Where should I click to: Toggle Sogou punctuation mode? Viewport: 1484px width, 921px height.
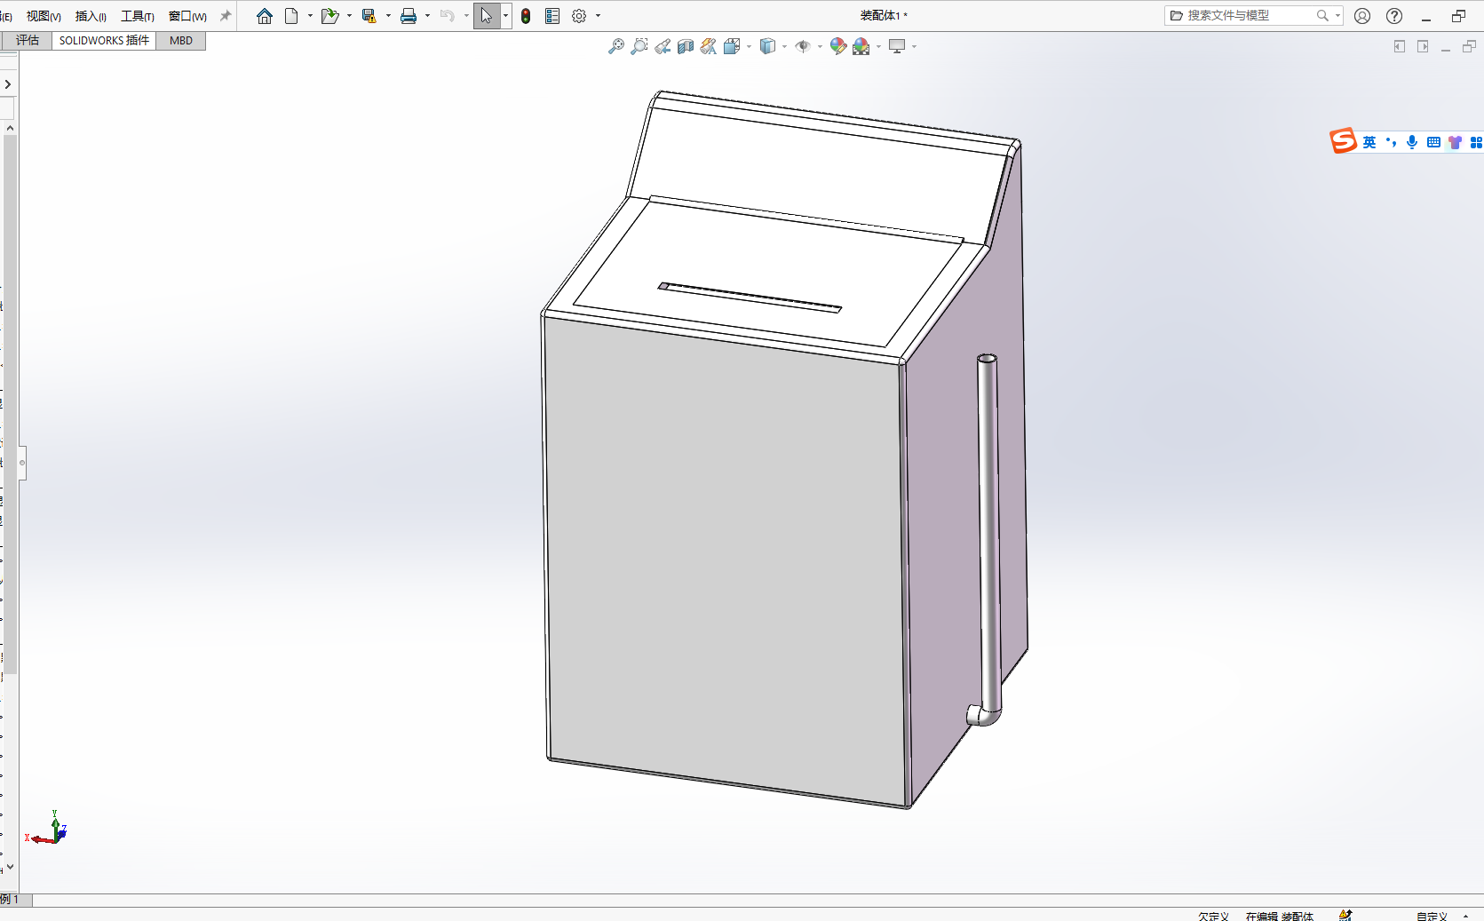point(1391,142)
